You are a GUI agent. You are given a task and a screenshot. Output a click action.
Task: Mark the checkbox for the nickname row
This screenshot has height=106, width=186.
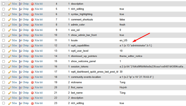3,82
